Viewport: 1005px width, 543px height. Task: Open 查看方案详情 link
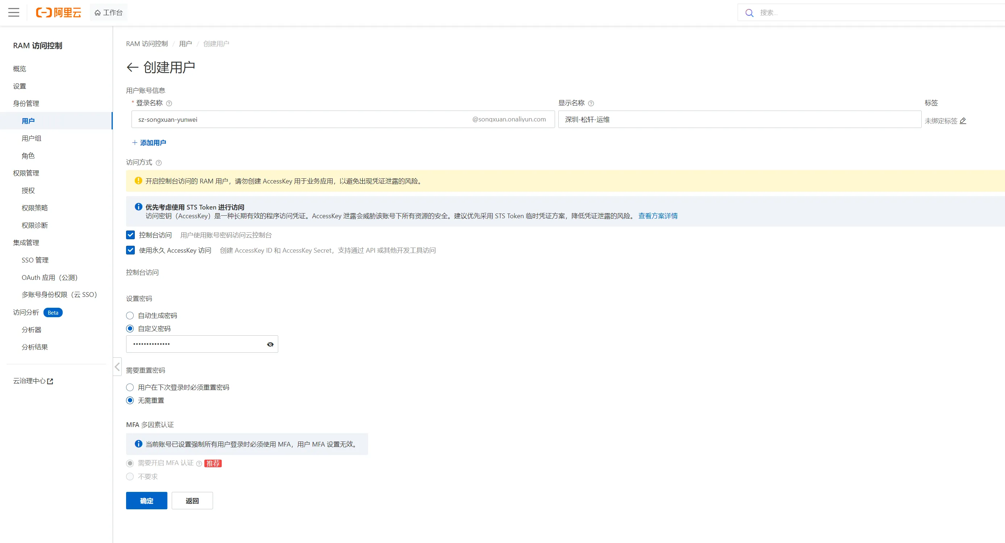658,216
